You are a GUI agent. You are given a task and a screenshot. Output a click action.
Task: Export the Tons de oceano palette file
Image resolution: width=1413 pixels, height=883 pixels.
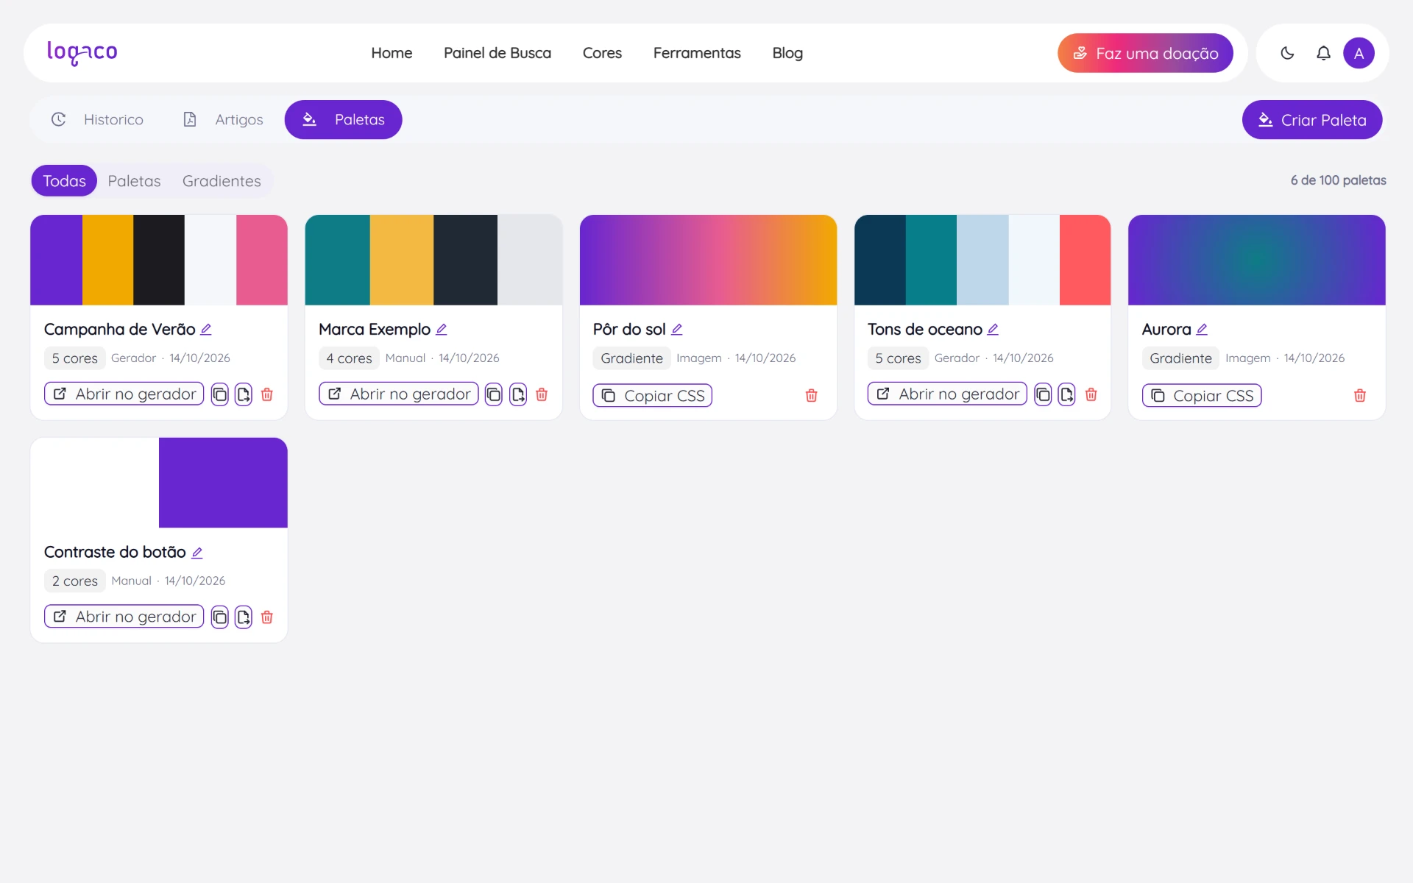[x=1067, y=394]
